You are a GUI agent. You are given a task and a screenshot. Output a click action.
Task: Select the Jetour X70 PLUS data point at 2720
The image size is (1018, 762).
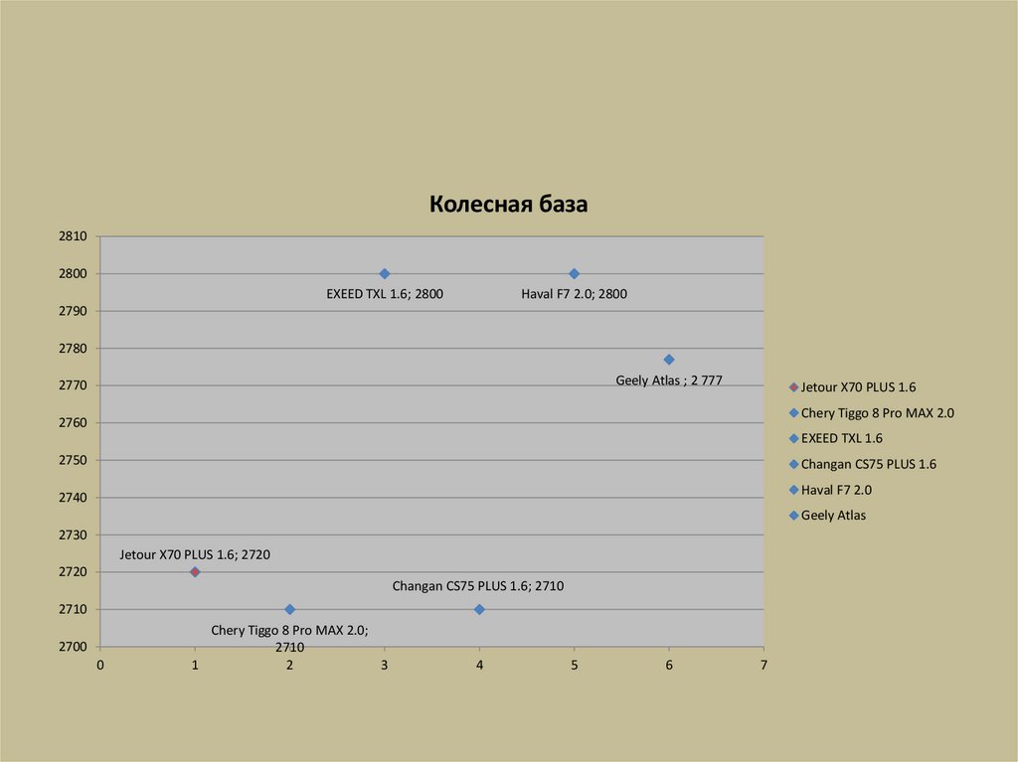(x=195, y=572)
